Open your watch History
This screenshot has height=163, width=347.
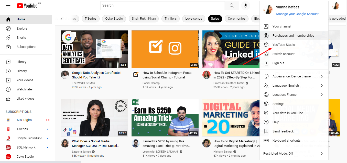click(22, 71)
